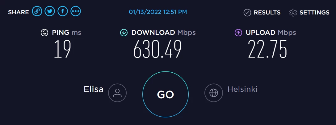Open the SETTINGS text link
The width and height of the screenshot is (336, 125).
314,13
